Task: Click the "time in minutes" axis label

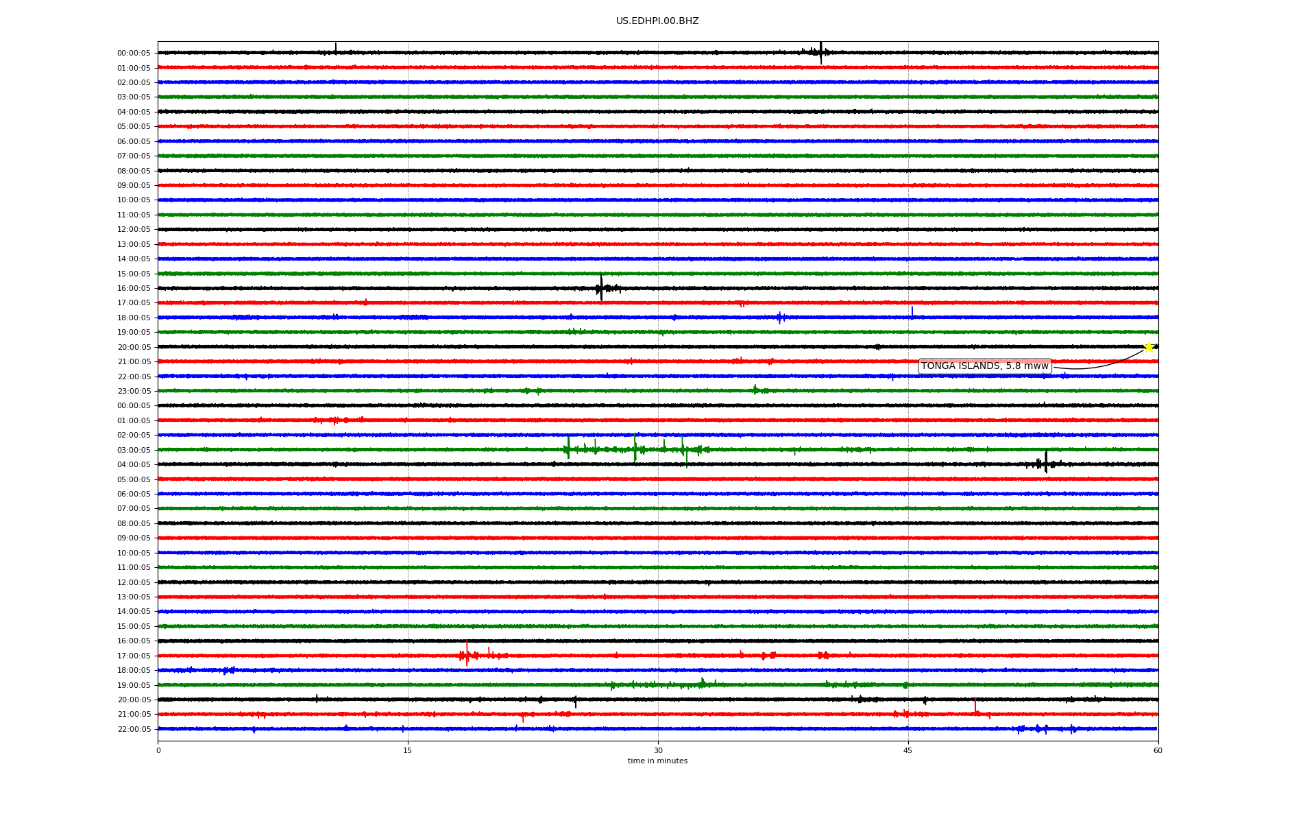Action: [657, 761]
